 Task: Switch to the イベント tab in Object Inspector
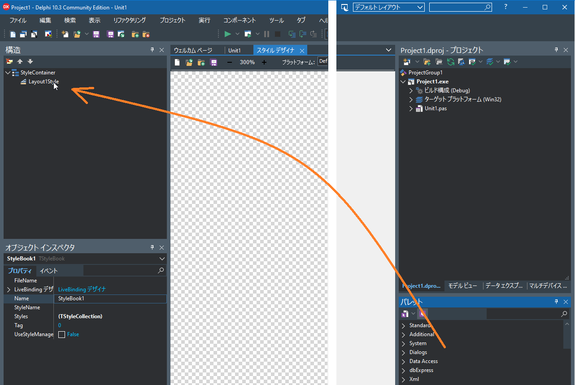(48, 271)
